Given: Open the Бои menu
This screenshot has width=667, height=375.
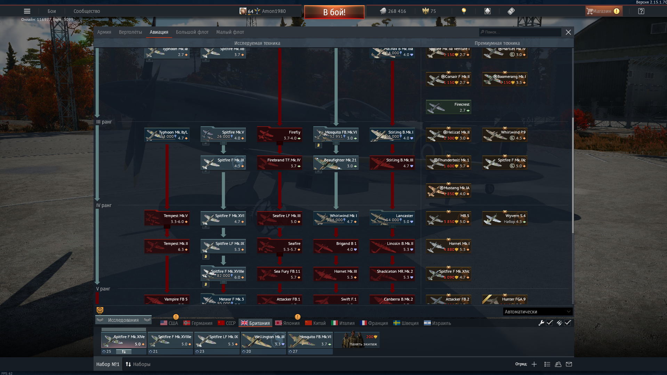Looking at the screenshot, I should tap(52, 11).
